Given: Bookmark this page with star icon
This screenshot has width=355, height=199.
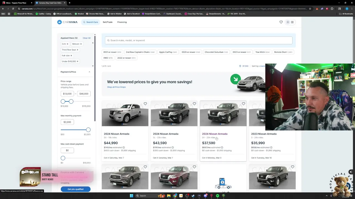Looking at the screenshot, I should click(x=310, y=9).
